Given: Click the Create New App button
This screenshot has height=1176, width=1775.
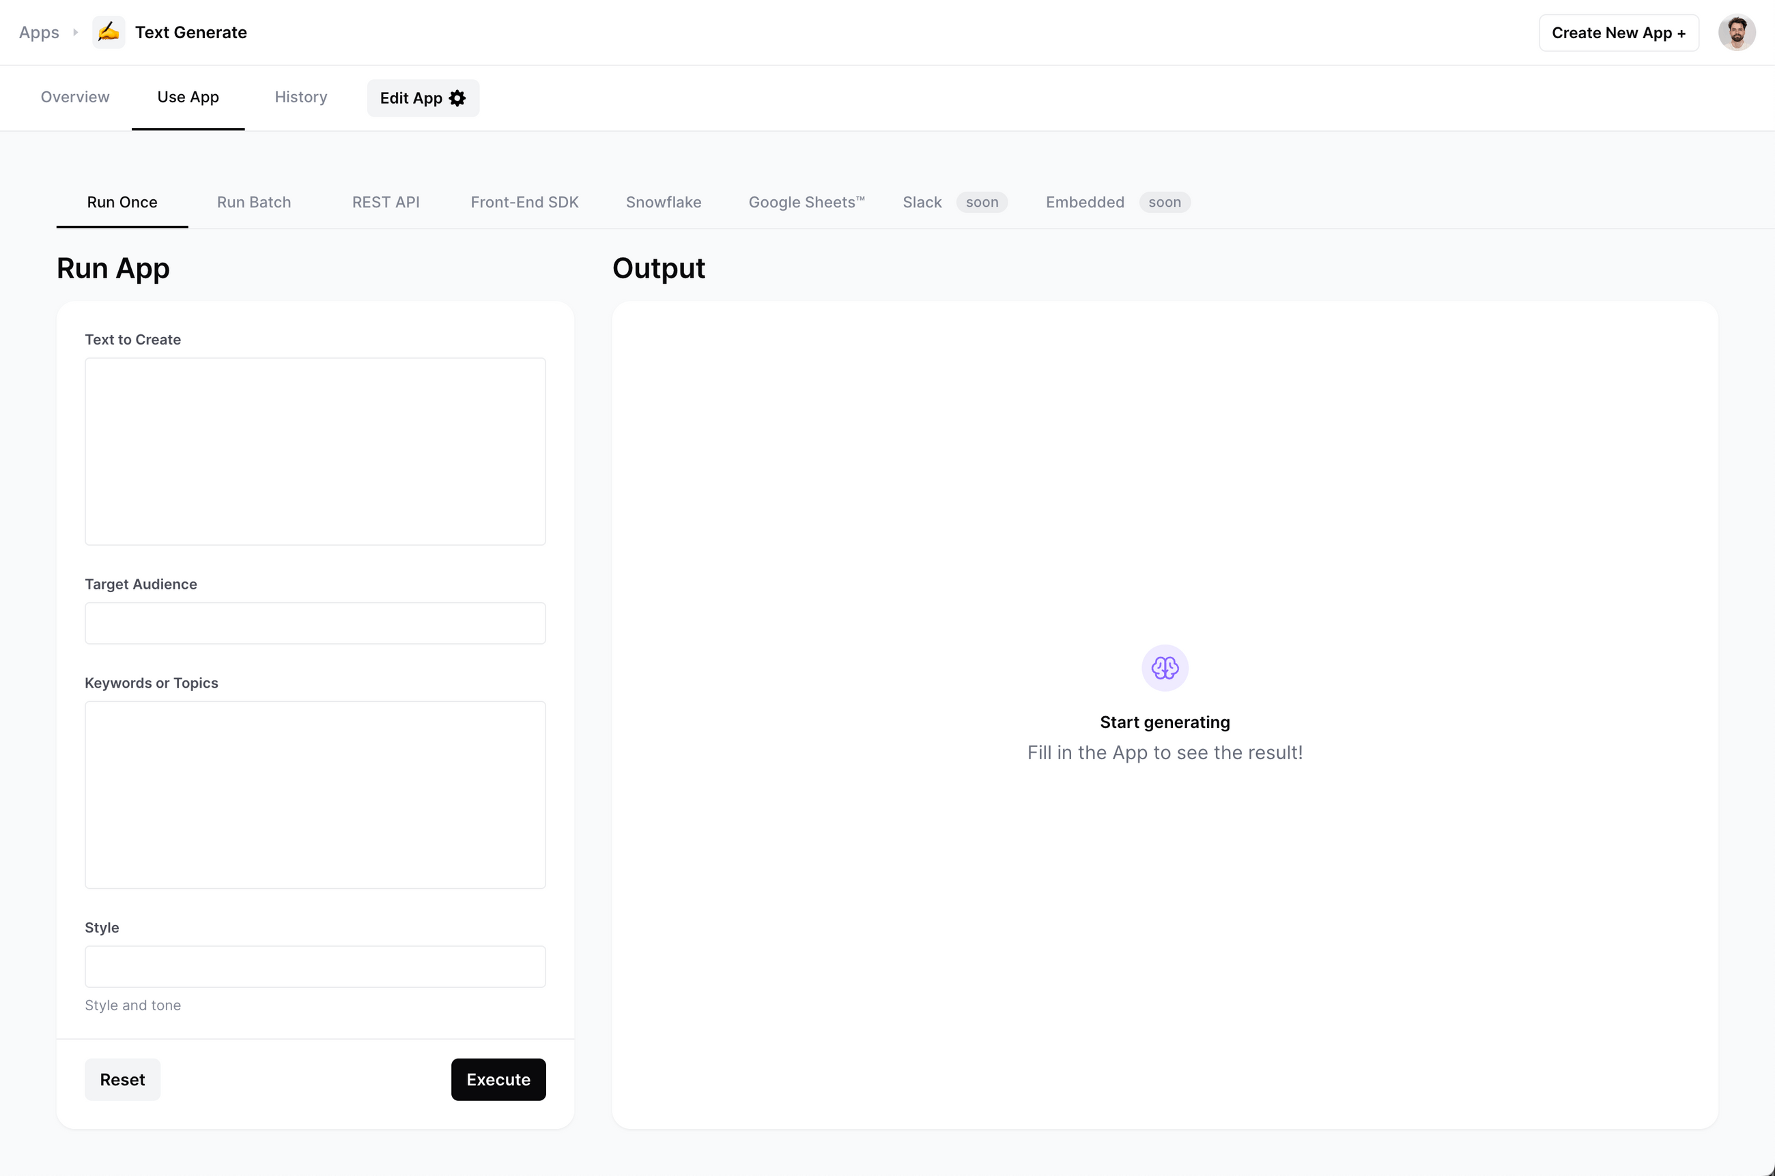Looking at the screenshot, I should (1618, 32).
